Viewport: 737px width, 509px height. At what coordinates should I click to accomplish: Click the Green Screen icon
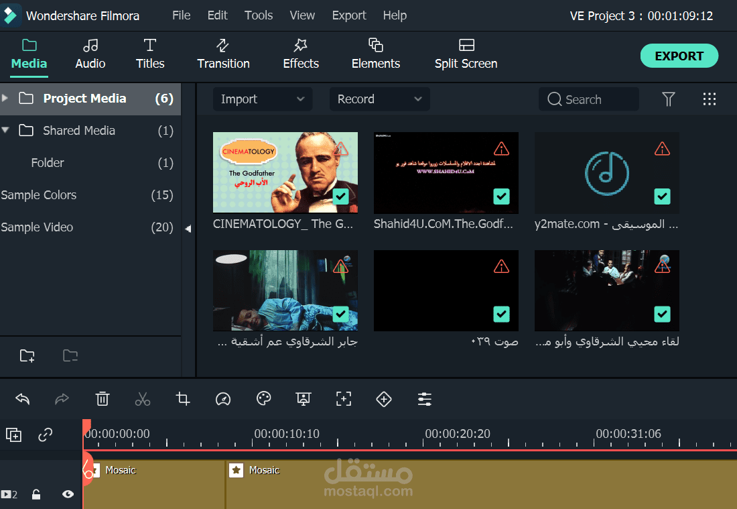pos(303,399)
